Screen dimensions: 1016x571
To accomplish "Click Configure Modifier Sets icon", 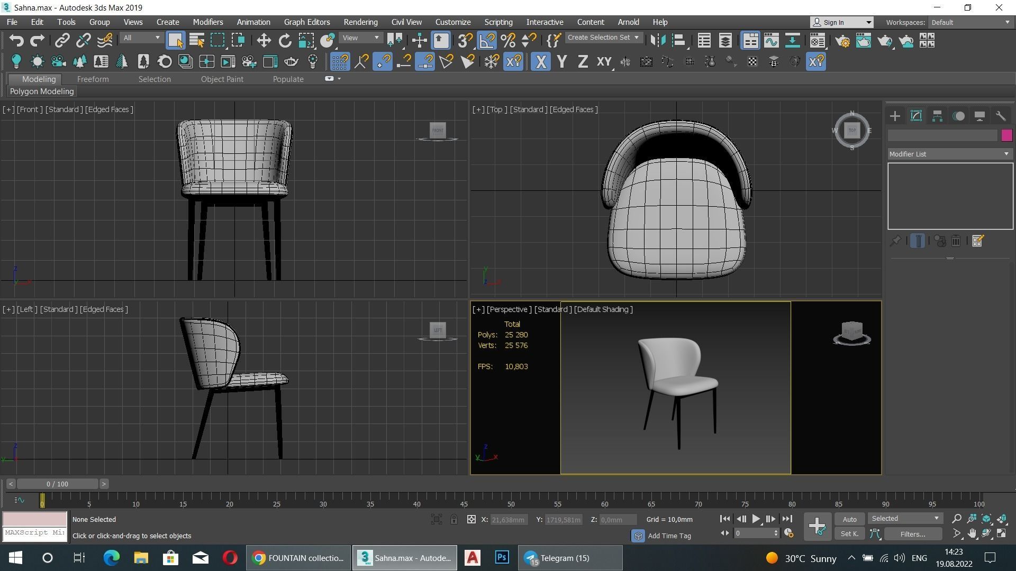I will tap(977, 241).
